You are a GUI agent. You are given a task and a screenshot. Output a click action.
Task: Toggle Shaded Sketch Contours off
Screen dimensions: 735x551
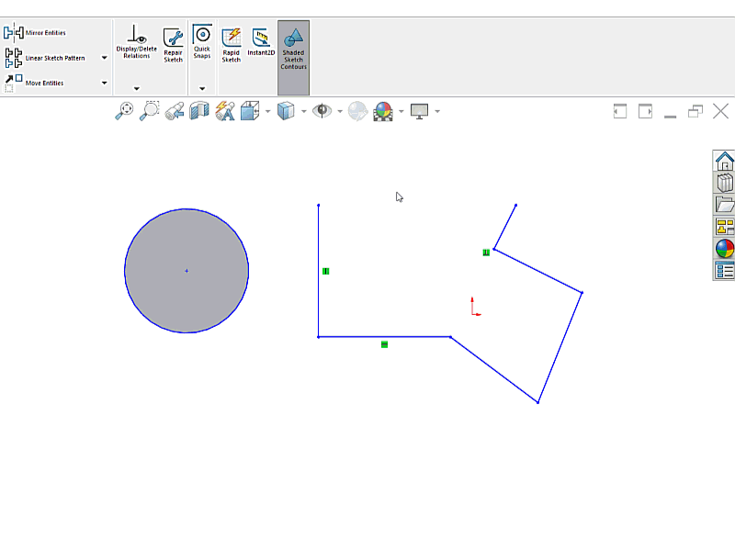tap(293, 51)
